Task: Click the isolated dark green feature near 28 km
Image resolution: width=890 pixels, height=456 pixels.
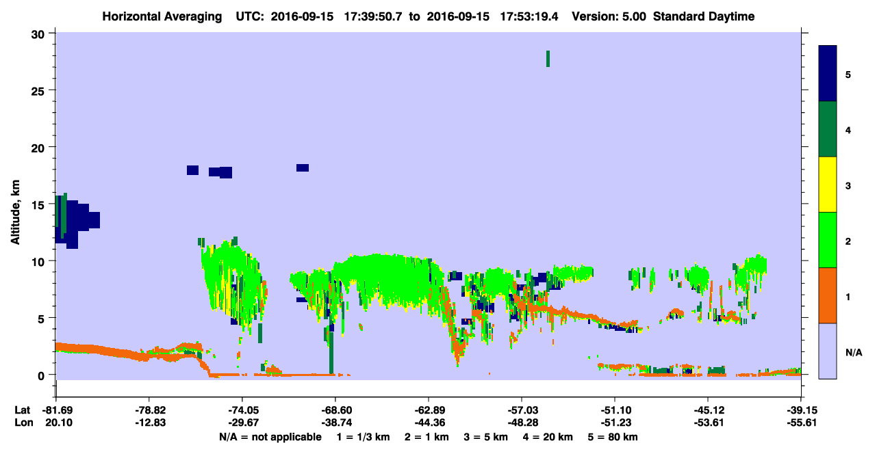Action: 548,59
